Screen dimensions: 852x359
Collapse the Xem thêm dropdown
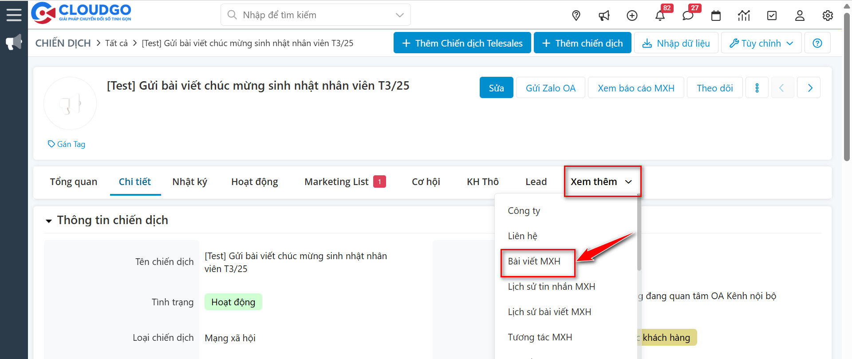coord(602,182)
